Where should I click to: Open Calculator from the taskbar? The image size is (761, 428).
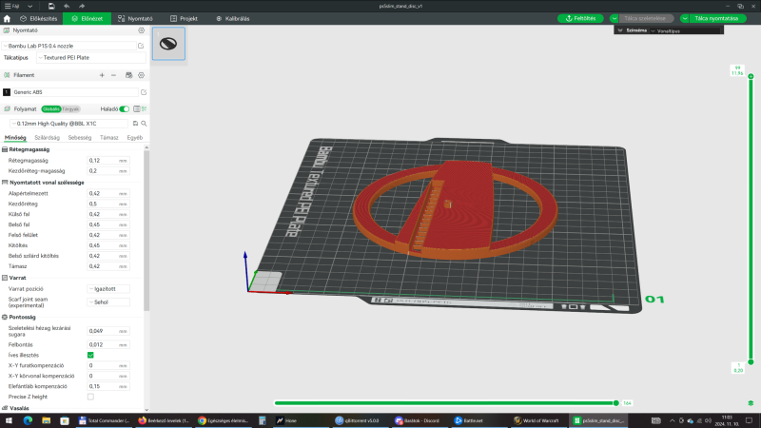coord(263,420)
